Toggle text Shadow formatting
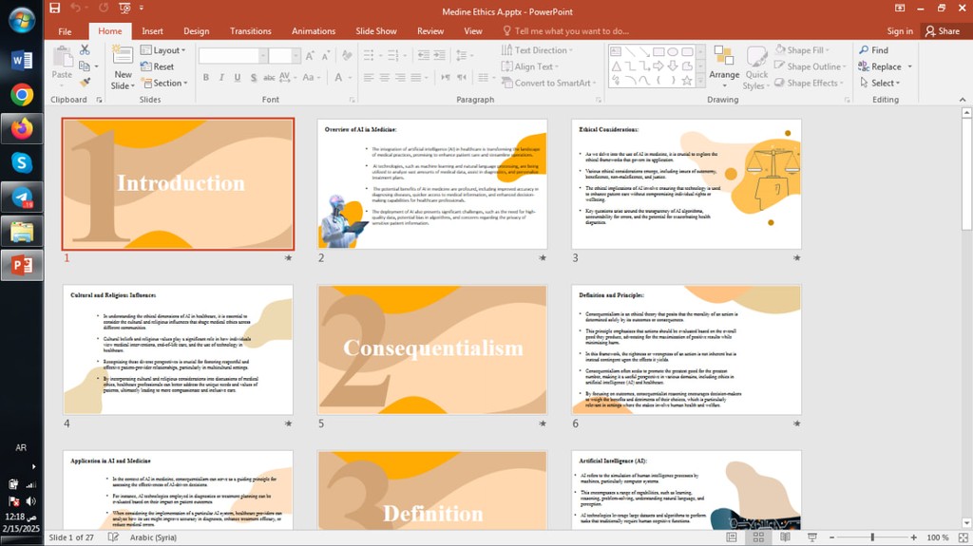Viewport: 973px width, 546px height. (253, 78)
